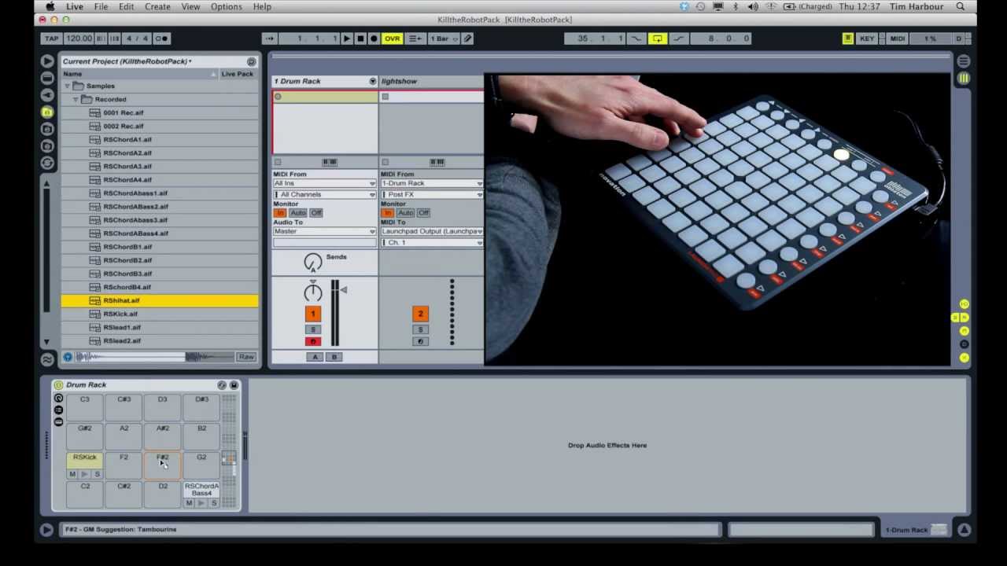Switch to Arrangement view icon
This screenshot has height=566, width=1007.
(964, 61)
